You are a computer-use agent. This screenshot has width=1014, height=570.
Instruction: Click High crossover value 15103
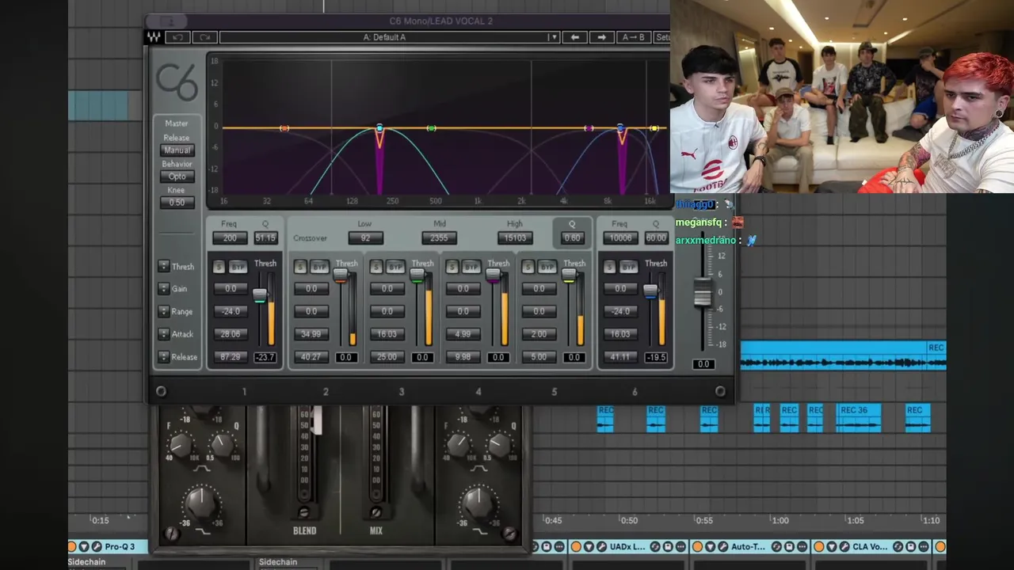[515, 238]
